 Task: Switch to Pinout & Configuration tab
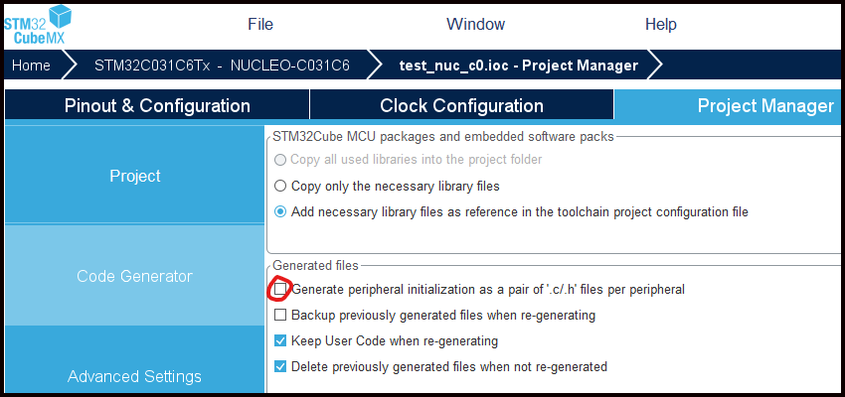[157, 105]
